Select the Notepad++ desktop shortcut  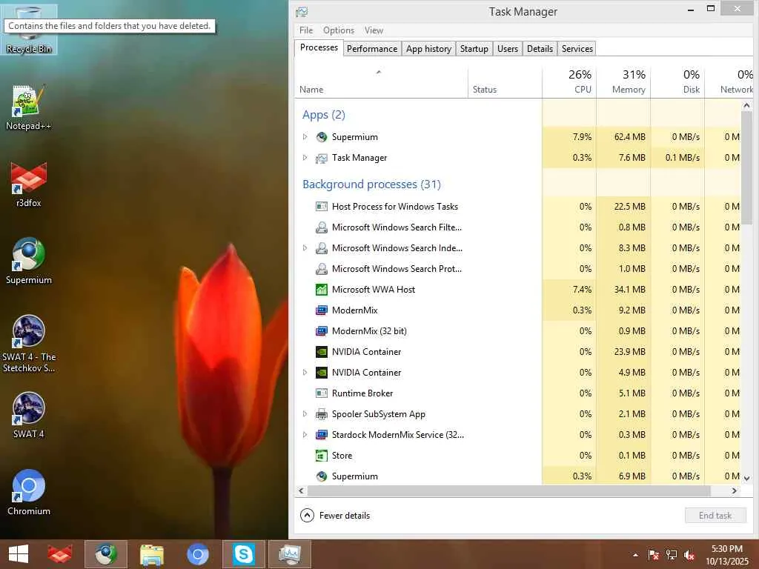29,107
